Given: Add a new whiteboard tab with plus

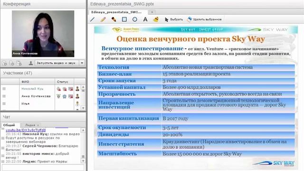Looking at the screenshot, I should (x=152, y=12).
